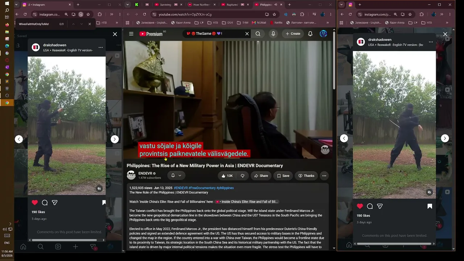464x261 pixels.
Task: Save the YouTube video to playlist
Action: [x=283, y=176]
